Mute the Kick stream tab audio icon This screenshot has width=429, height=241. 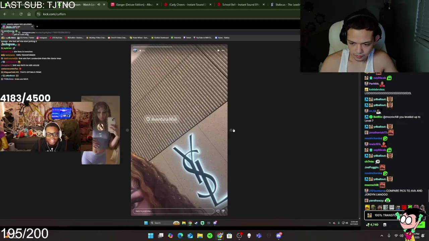99,5
